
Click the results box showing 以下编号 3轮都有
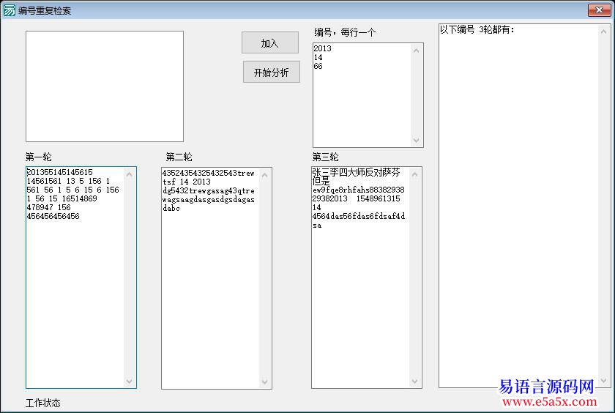[x=518, y=205]
